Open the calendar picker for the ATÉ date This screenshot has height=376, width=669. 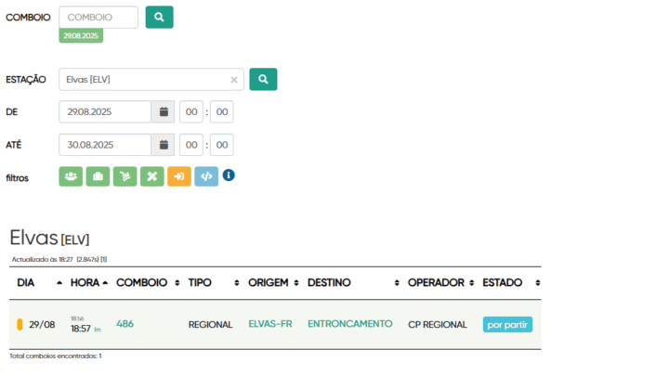pos(164,145)
